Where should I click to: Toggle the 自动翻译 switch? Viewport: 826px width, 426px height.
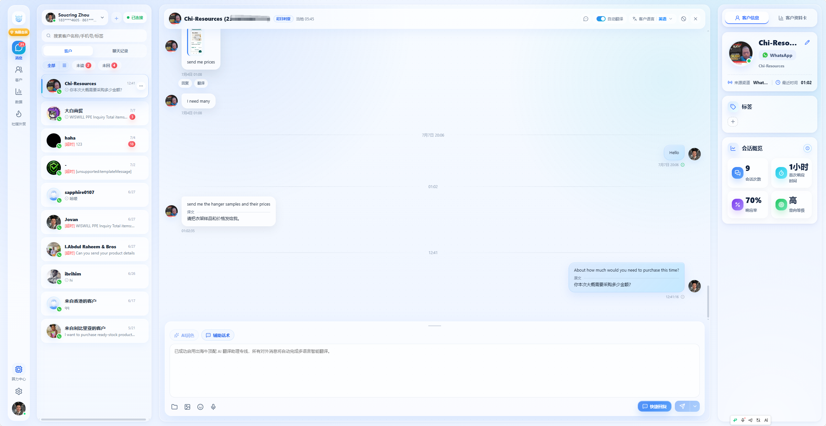click(x=601, y=19)
